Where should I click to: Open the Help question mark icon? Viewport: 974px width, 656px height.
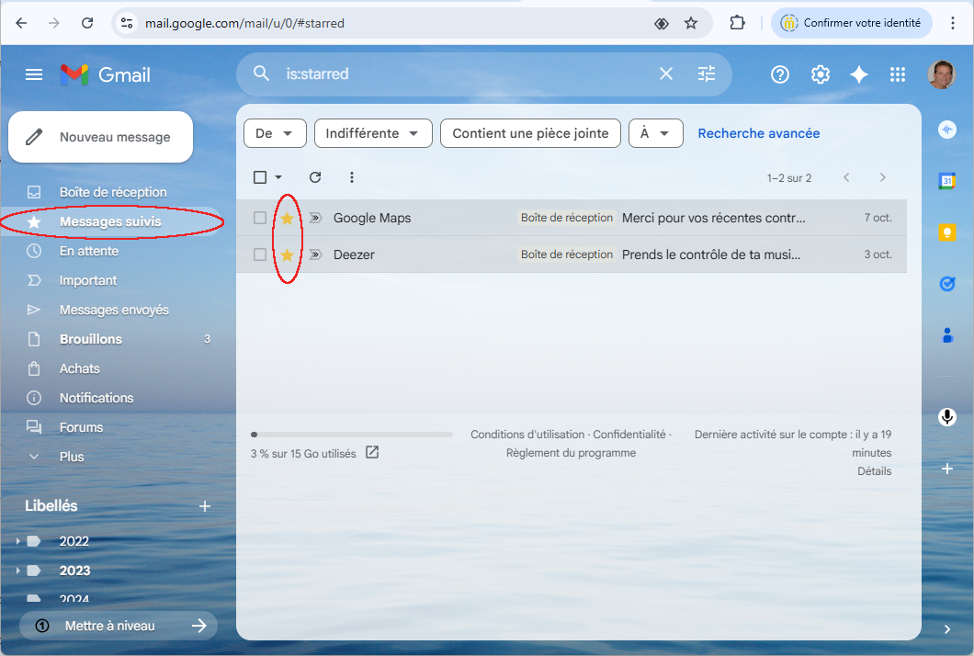point(780,74)
